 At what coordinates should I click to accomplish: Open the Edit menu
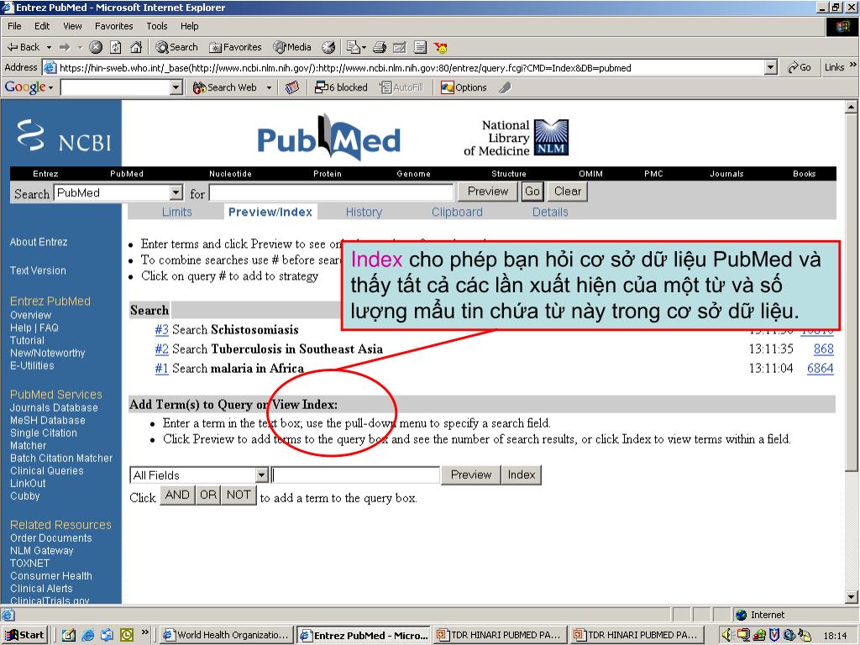42,26
